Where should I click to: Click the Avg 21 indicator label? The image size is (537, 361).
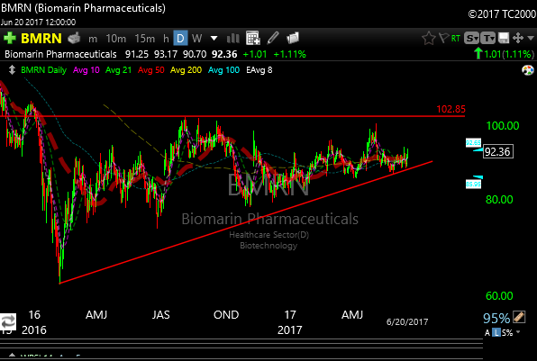point(119,70)
